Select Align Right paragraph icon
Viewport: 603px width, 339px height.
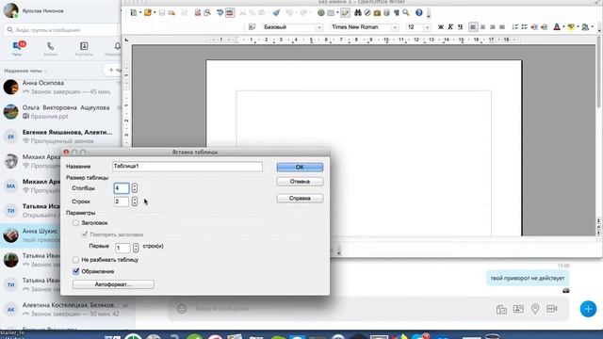(x=492, y=27)
